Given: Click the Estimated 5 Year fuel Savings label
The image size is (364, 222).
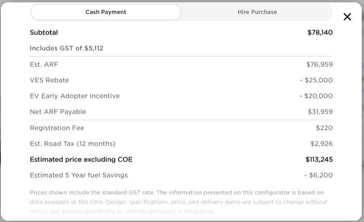Looking at the screenshot, I should [78, 175].
